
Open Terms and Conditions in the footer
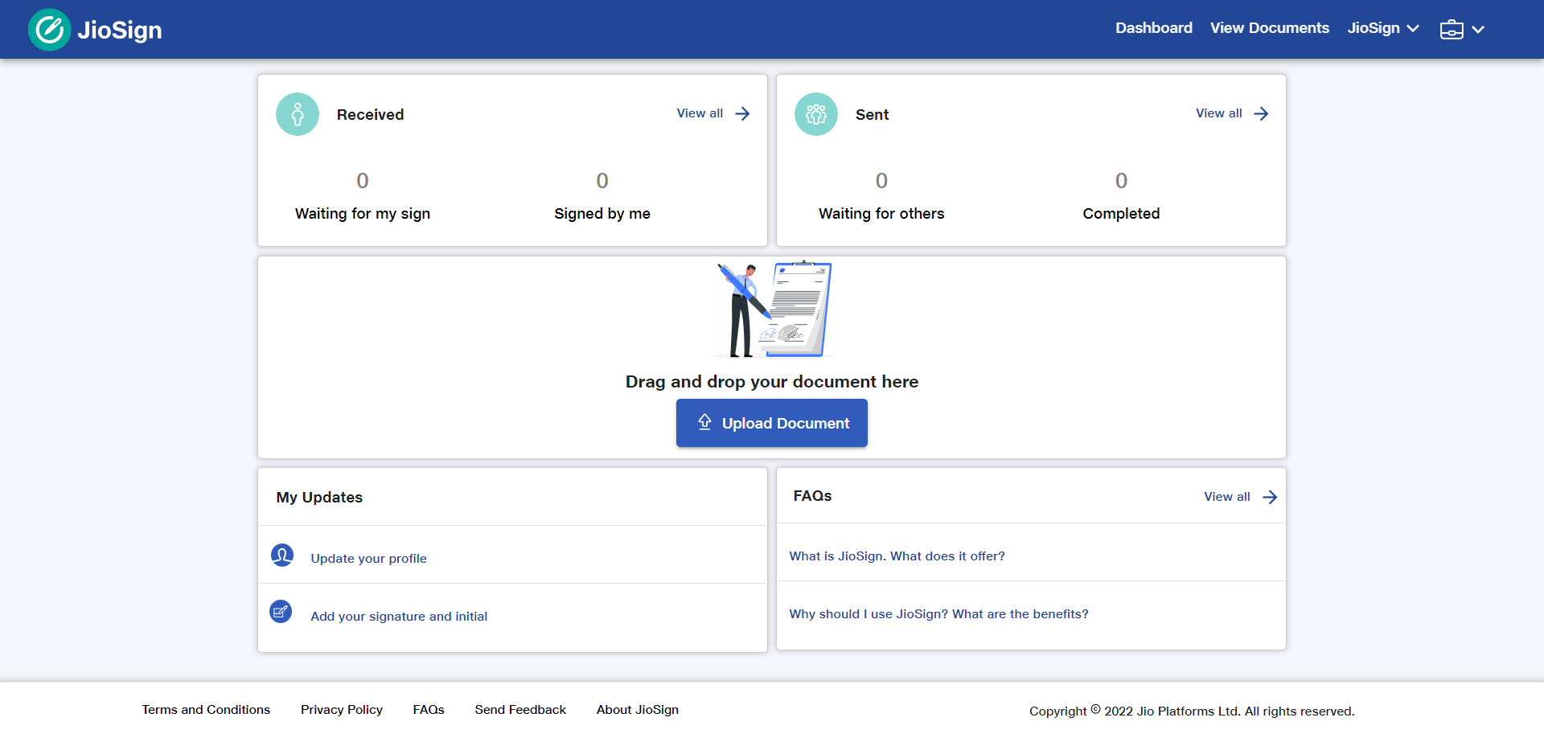pos(206,710)
